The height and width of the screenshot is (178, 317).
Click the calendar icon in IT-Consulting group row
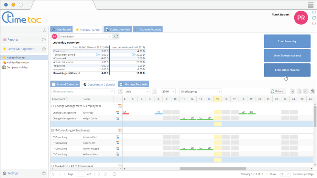point(120,131)
